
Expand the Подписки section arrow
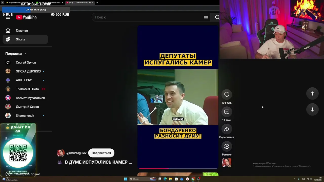click(x=25, y=54)
